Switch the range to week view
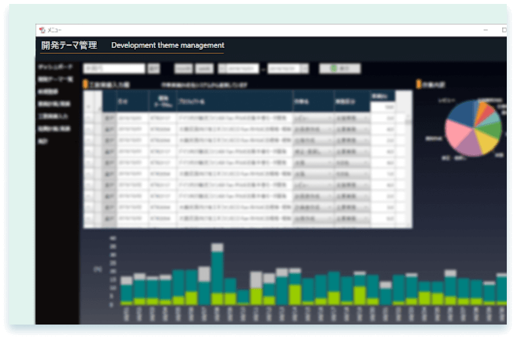The image size is (516, 339). [204, 68]
